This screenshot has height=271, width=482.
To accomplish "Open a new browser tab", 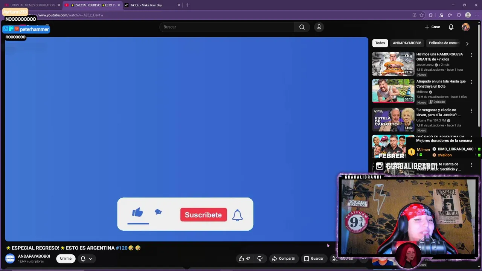I will (188, 5).
